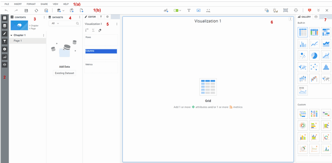Insert an HTML container from the toolbar
Viewport: 332px width, 163px height.
[208, 10]
